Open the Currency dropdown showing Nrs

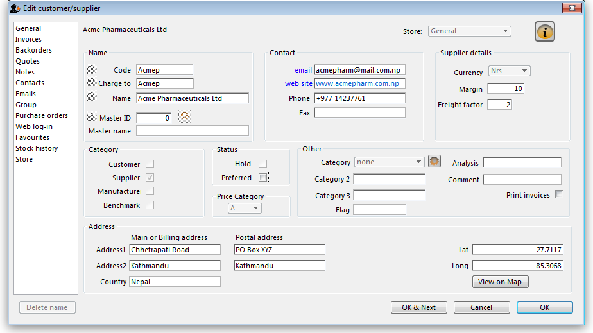click(509, 71)
